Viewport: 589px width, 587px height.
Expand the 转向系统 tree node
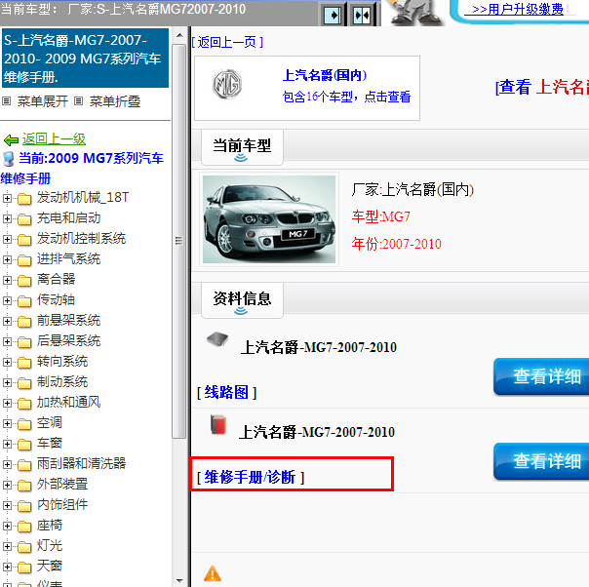(x=7, y=362)
